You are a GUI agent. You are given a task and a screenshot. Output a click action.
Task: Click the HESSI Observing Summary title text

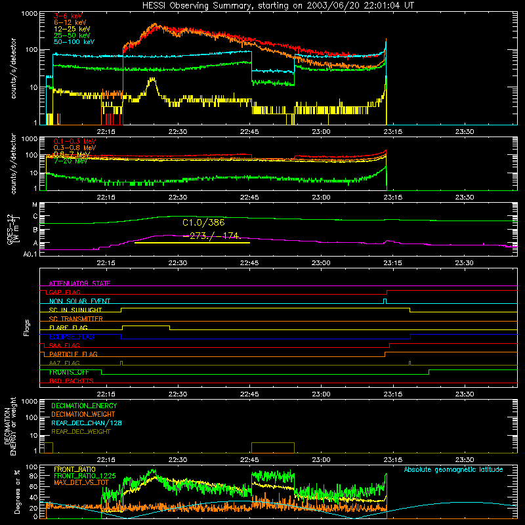pos(278,6)
